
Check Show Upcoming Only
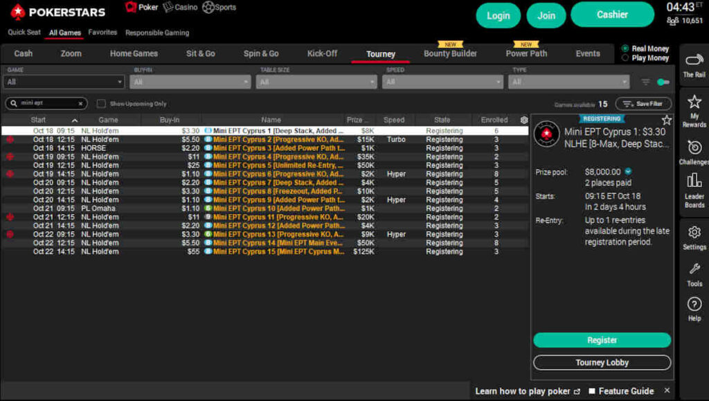point(101,103)
